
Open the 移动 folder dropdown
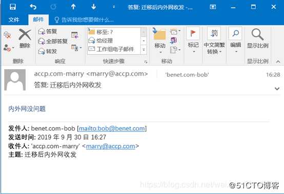point(160,40)
